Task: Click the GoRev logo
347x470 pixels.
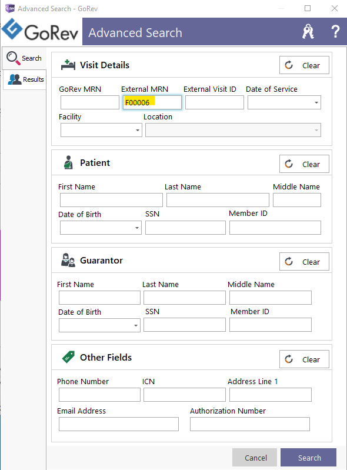Action: coord(40,30)
